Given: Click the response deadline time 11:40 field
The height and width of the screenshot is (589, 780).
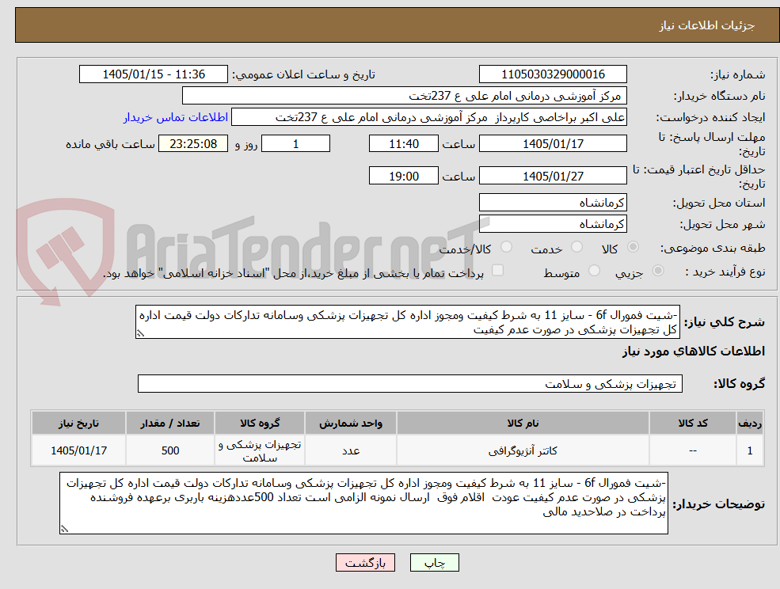Looking at the screenshot, I should click(x=403, y=144).
